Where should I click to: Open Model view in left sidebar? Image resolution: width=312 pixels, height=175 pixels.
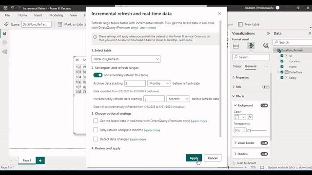[x=4, y=52]
